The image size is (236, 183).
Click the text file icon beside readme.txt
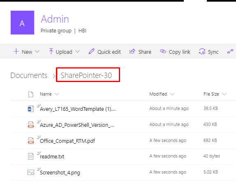click(31, 156)
